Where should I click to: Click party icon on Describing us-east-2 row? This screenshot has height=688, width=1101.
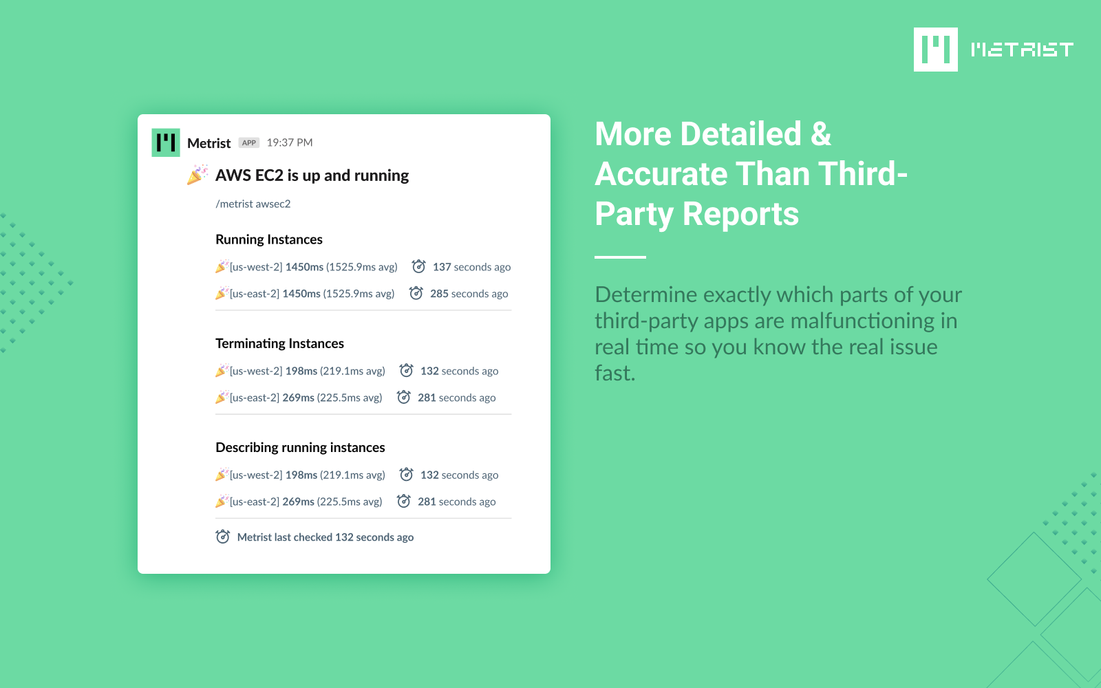pyautogui.click(x=222, y=501)
